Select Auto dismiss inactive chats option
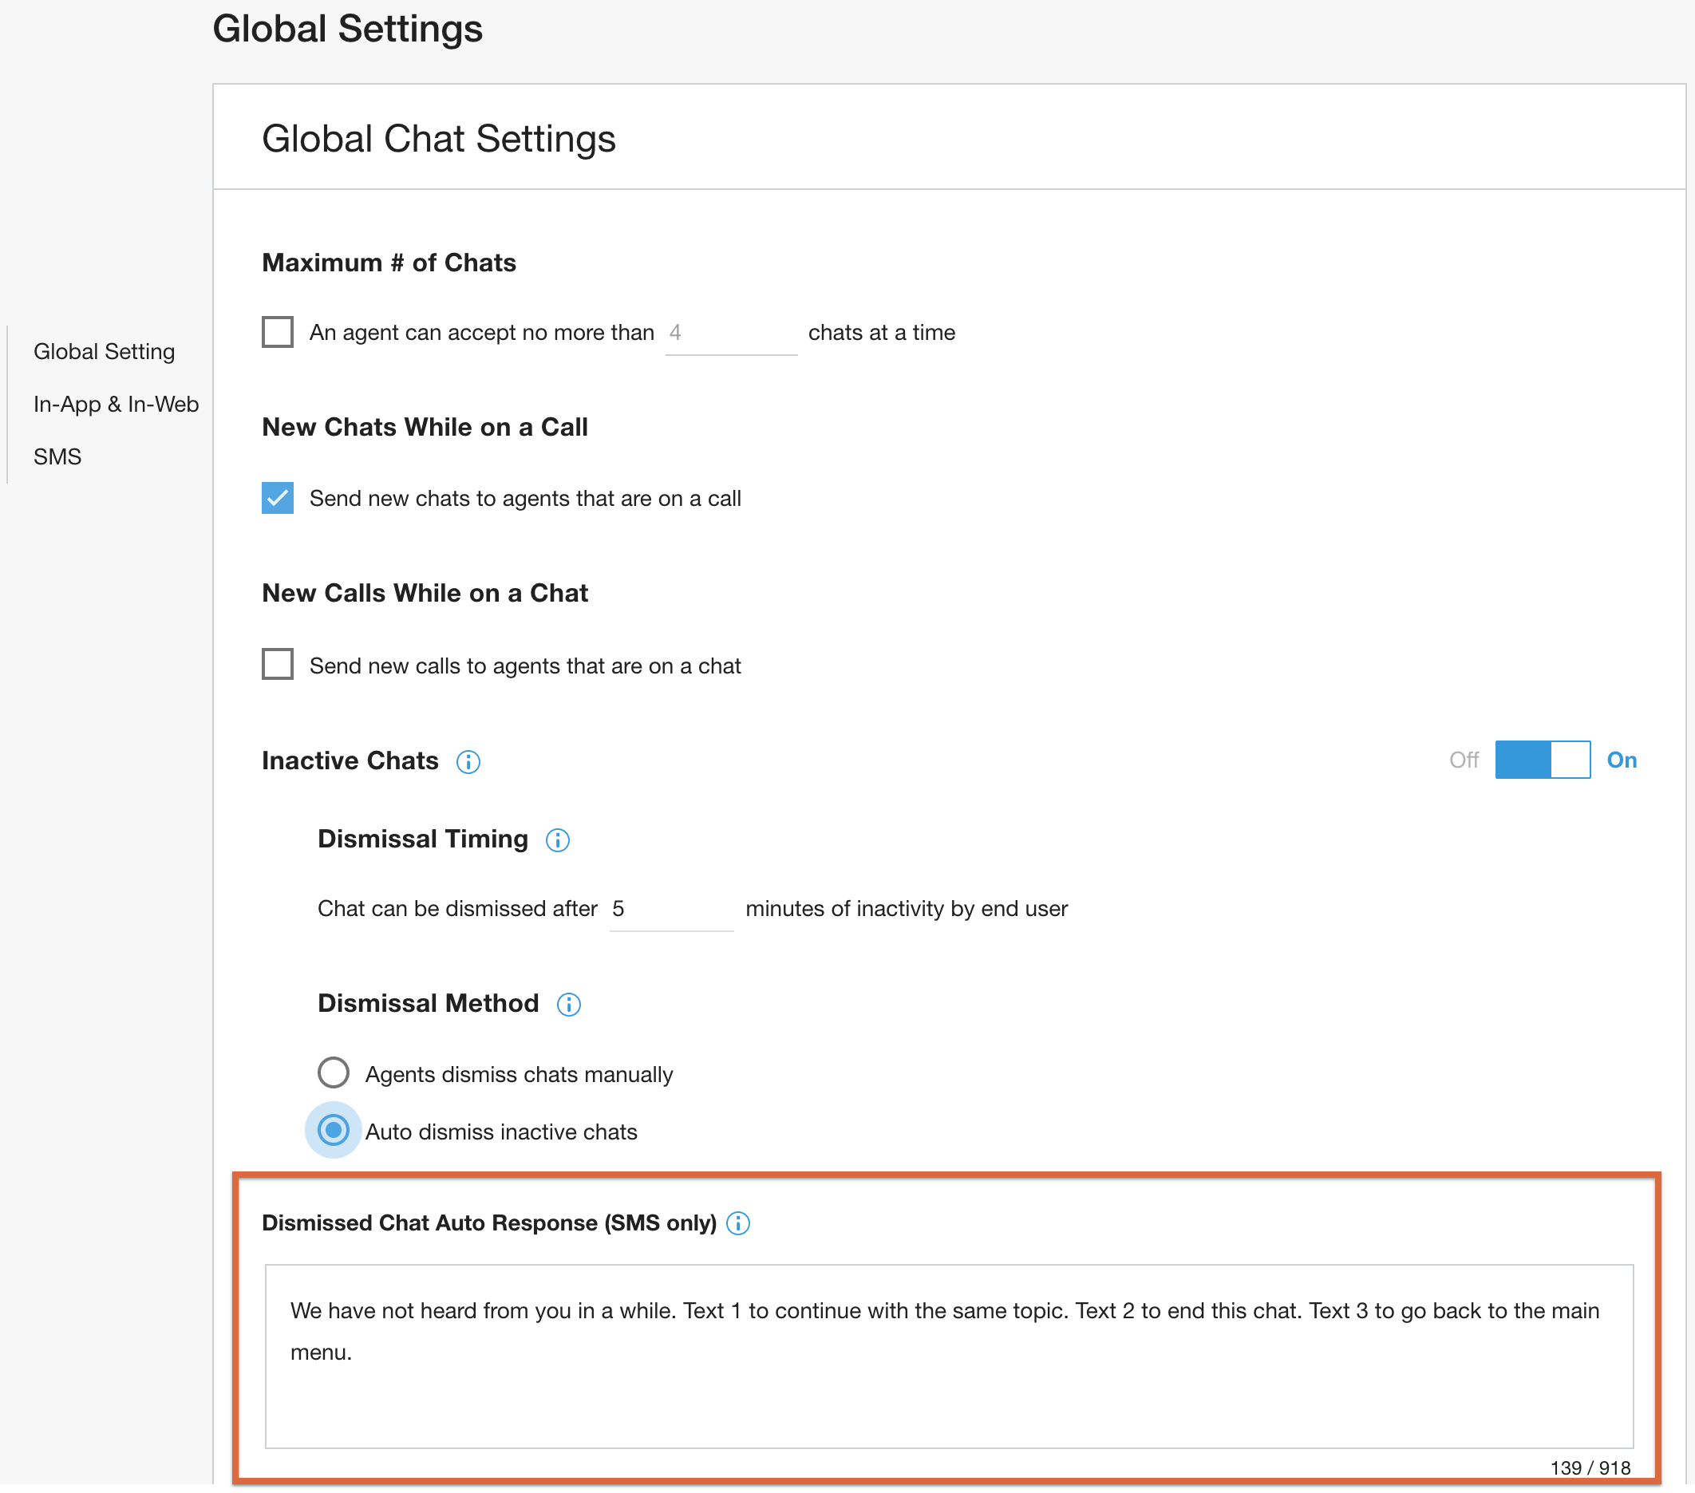The image size is (1695, 1493). [x=333, y=1131]
